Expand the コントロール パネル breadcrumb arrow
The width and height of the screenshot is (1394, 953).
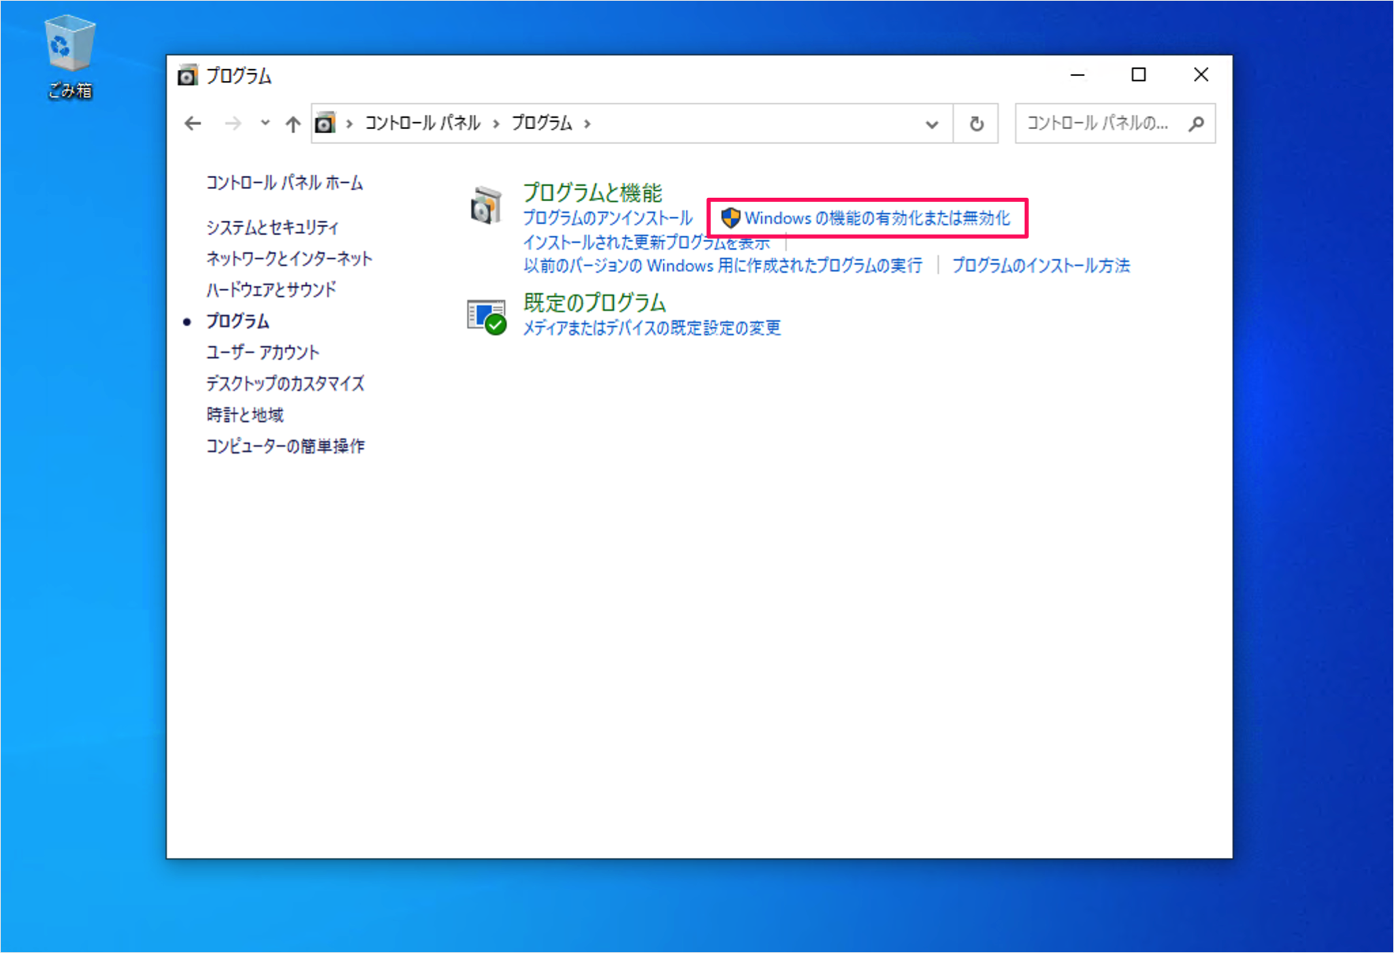point(496,123)
